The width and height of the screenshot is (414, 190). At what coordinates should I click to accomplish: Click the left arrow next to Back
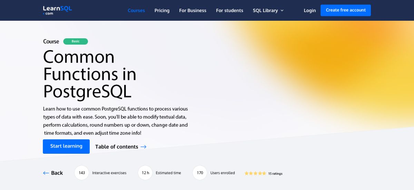click(46, 173)
